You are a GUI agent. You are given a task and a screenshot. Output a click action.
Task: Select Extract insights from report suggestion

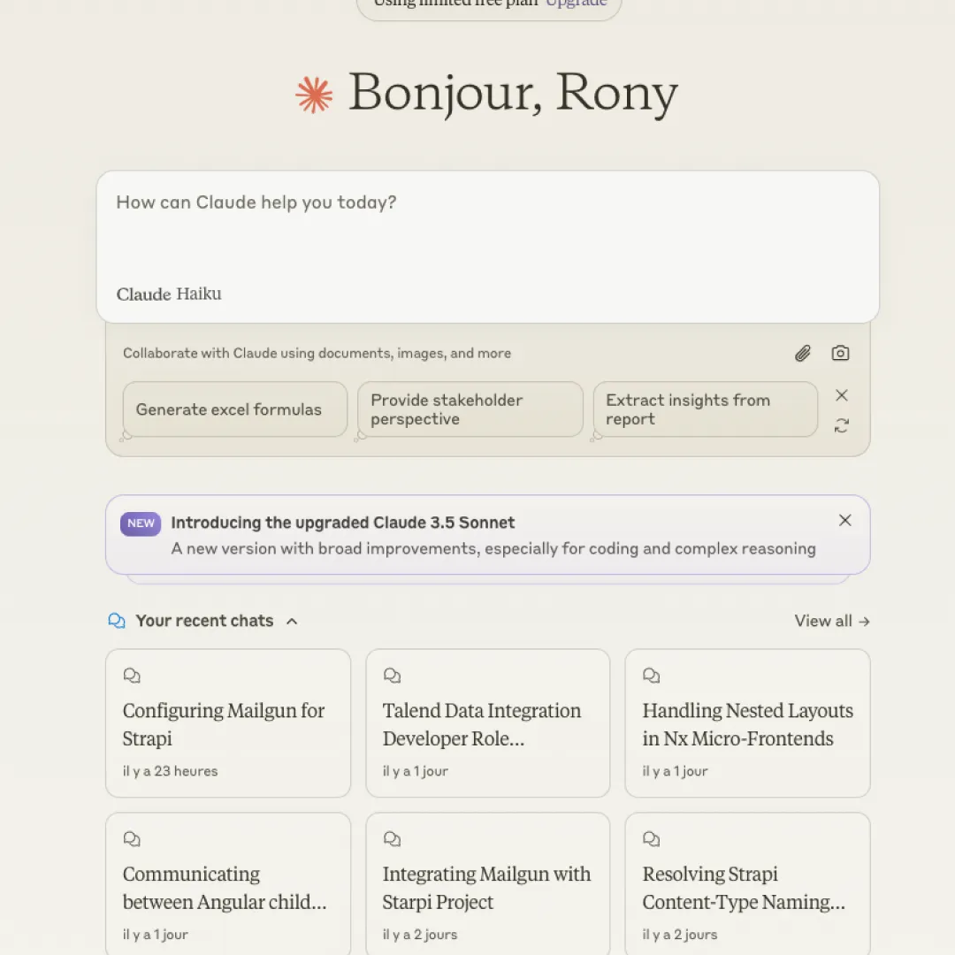pos(705,409)
